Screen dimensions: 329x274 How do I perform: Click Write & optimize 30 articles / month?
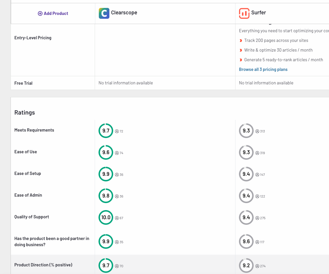coord(279,50)
